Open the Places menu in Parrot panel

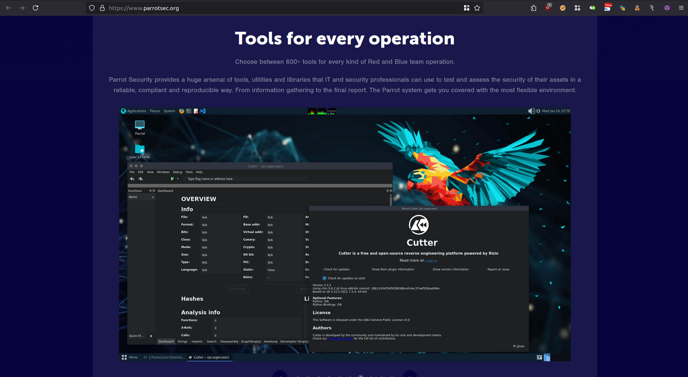pyautogui.click(x=155, y=111)
